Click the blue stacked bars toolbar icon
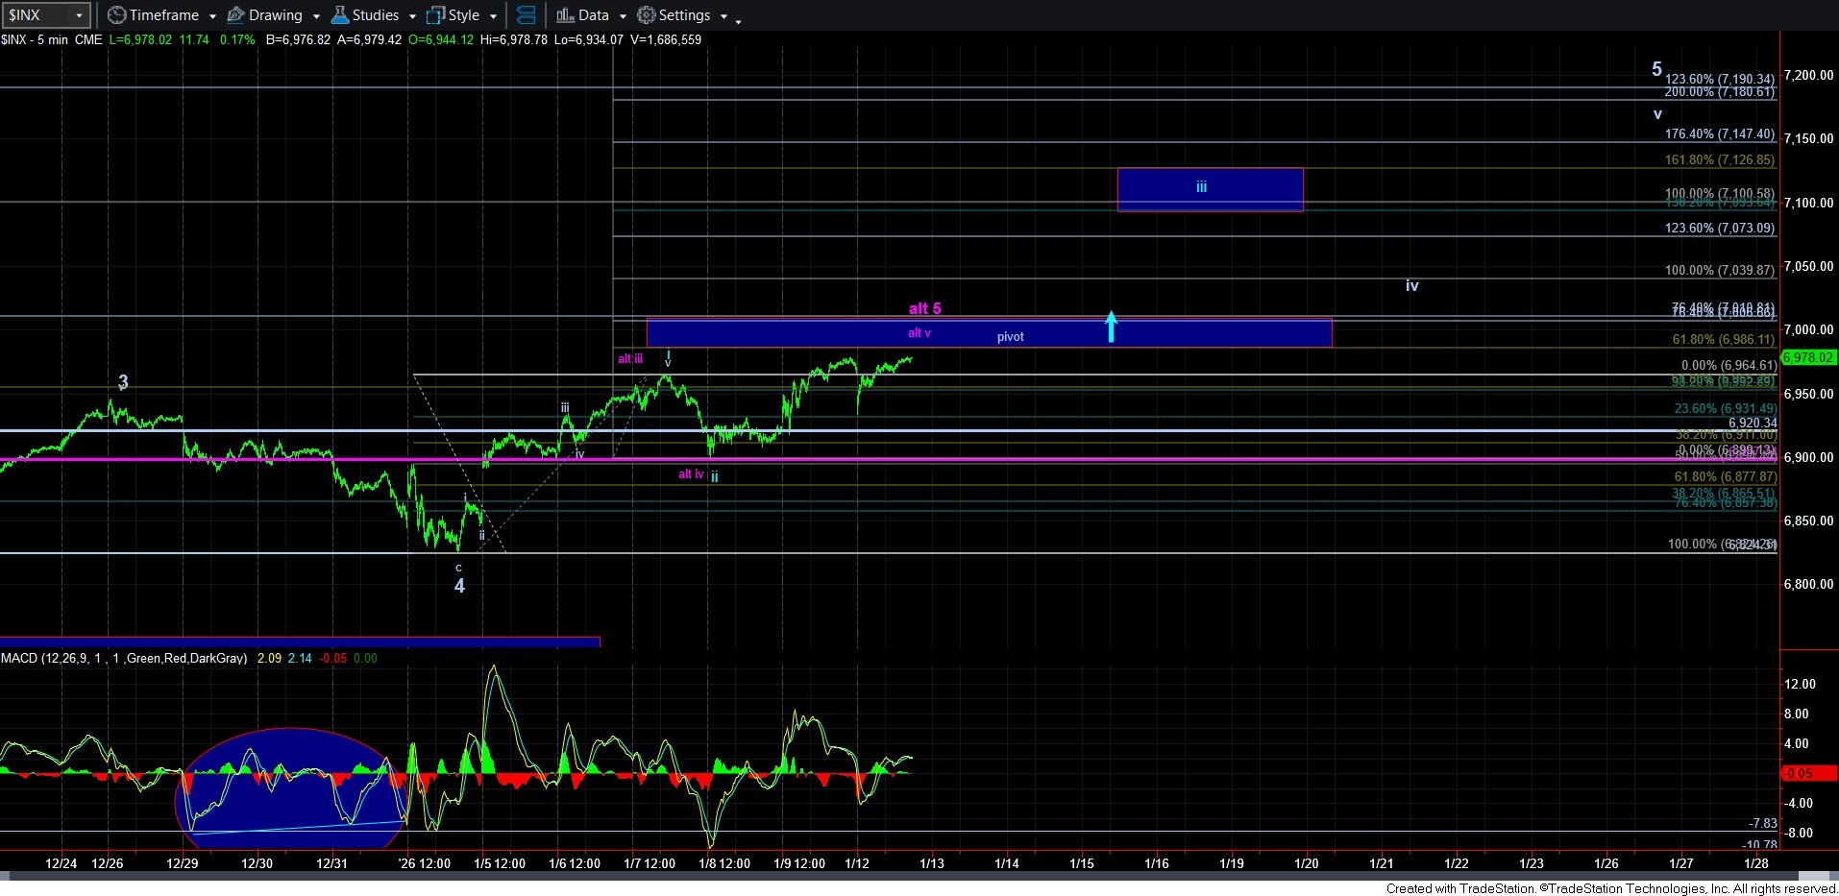The height and width of the screenshot is (896, 1839). (526, 15)
